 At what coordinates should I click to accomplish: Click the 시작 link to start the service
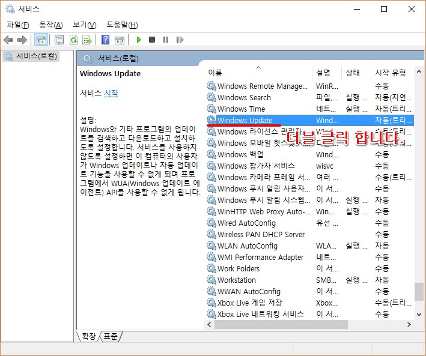111,93
